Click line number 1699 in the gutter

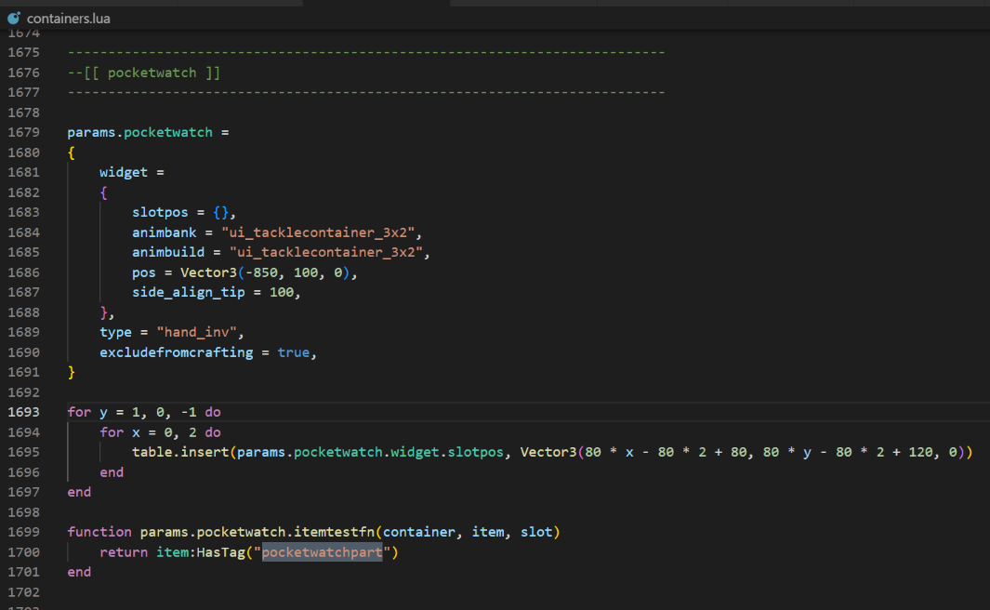point(23,532)
